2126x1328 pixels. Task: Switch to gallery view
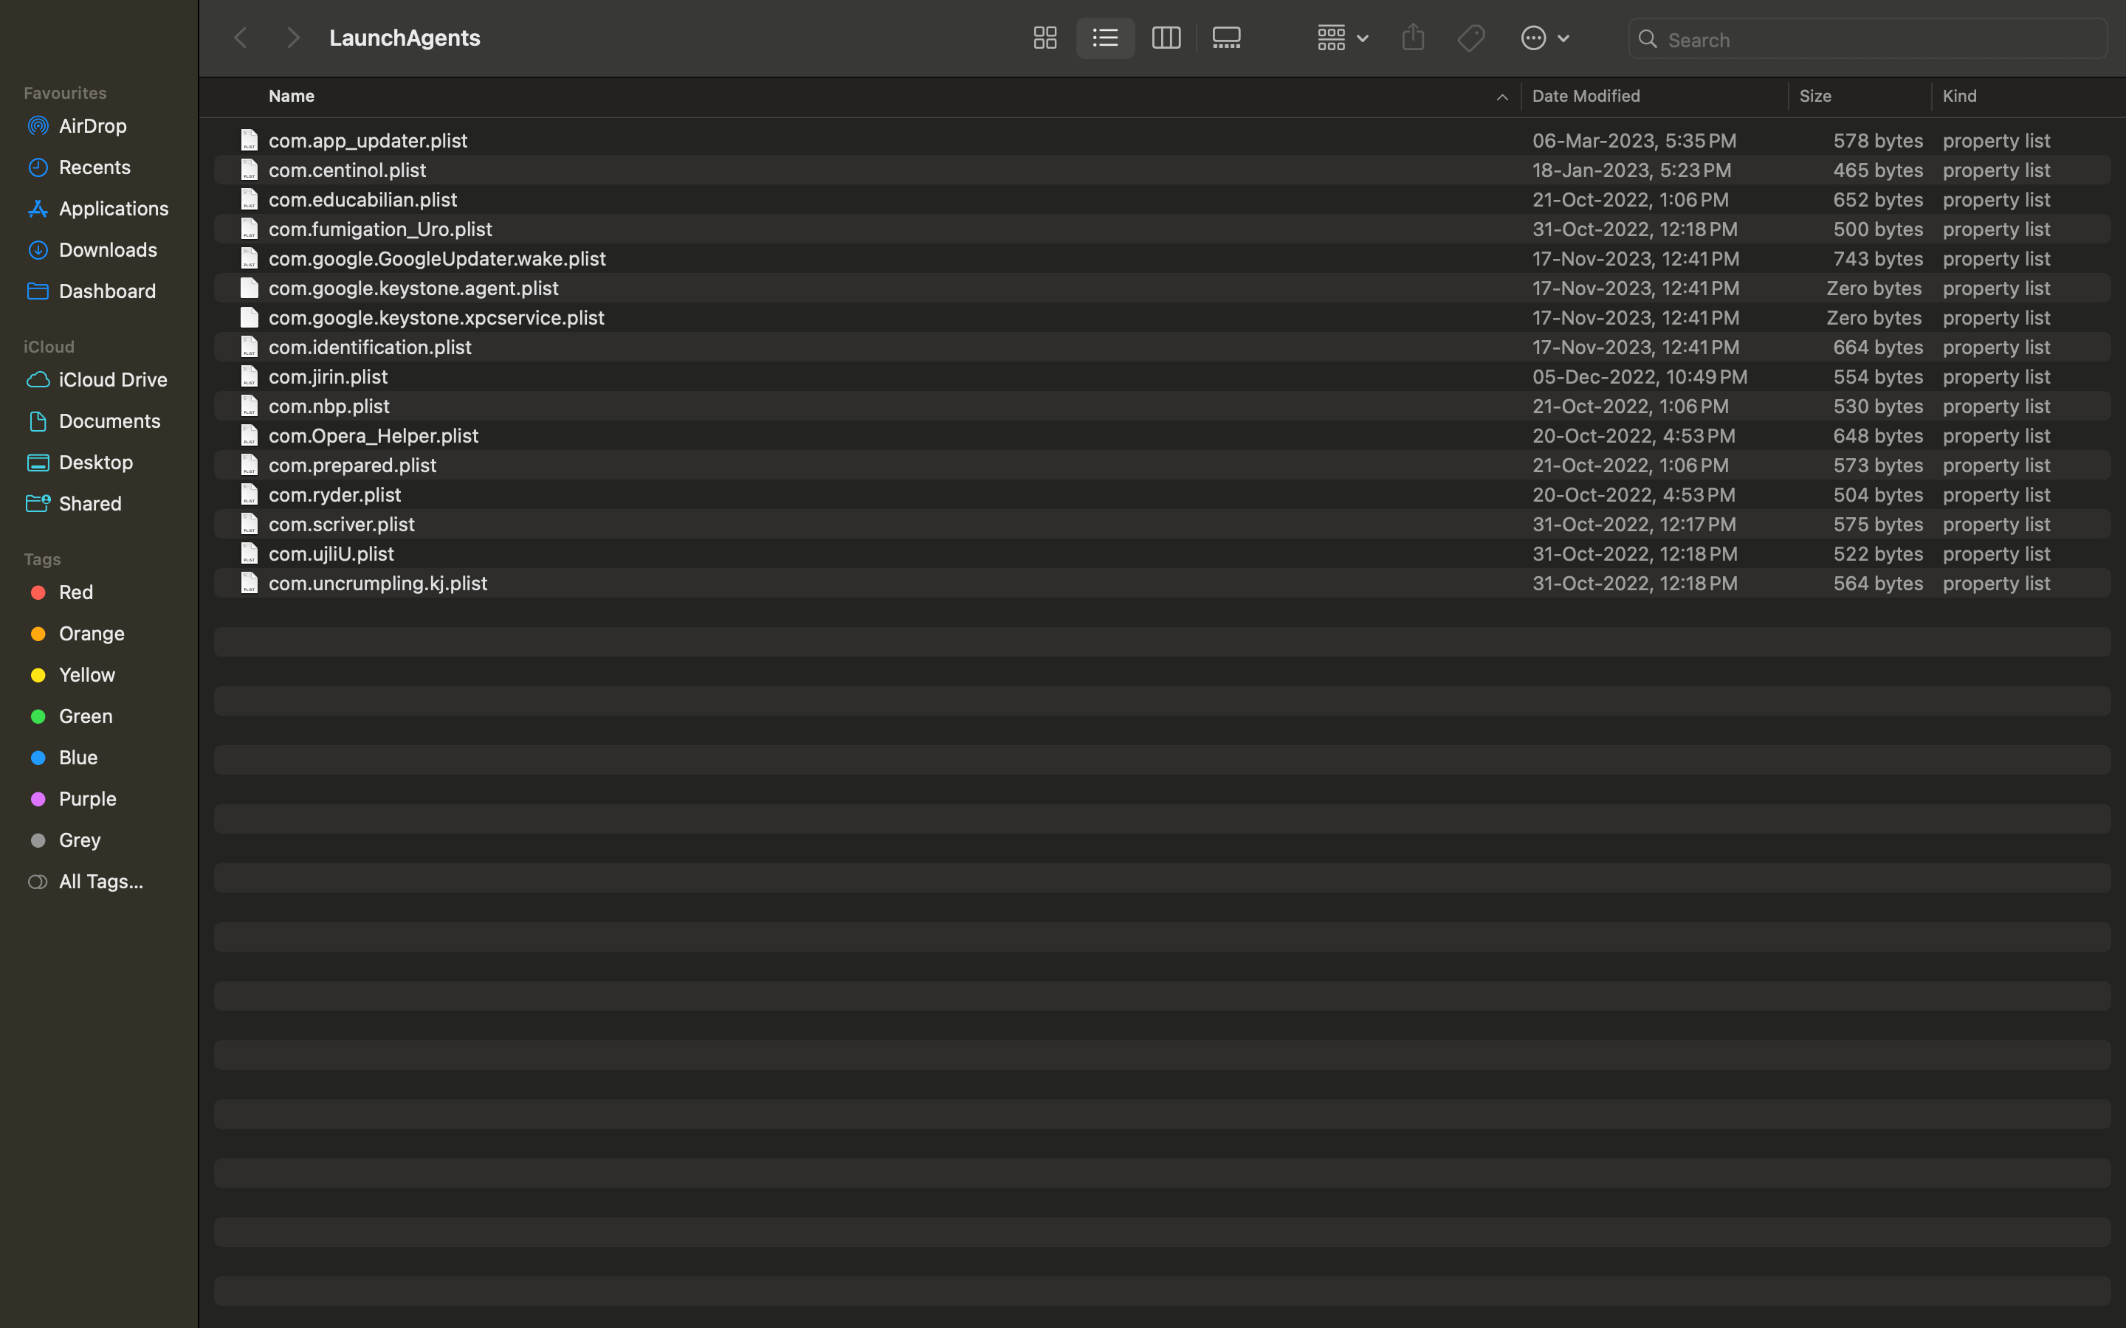click(x=1226, y=38)
